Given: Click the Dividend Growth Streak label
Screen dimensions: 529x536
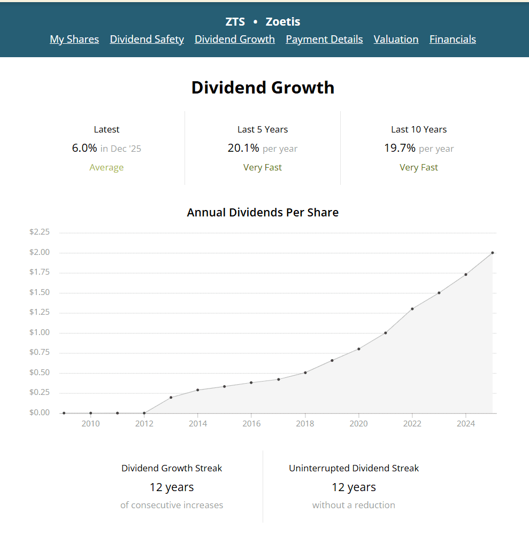Looking at the screenshot, I should (x=172, y=468).
